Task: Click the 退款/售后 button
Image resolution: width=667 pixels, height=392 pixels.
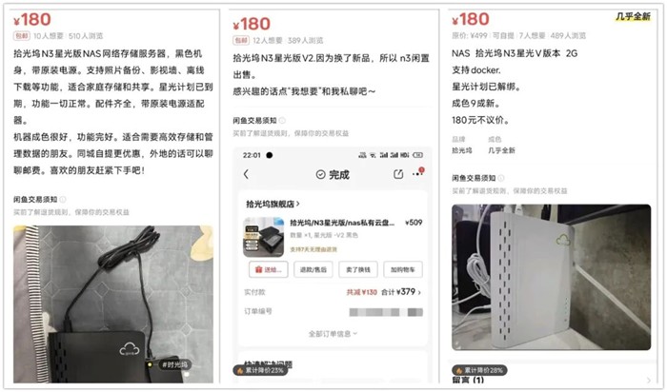Action: [313, 269]
